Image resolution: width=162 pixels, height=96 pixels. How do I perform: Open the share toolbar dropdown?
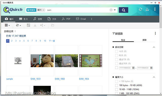point(43,25)
